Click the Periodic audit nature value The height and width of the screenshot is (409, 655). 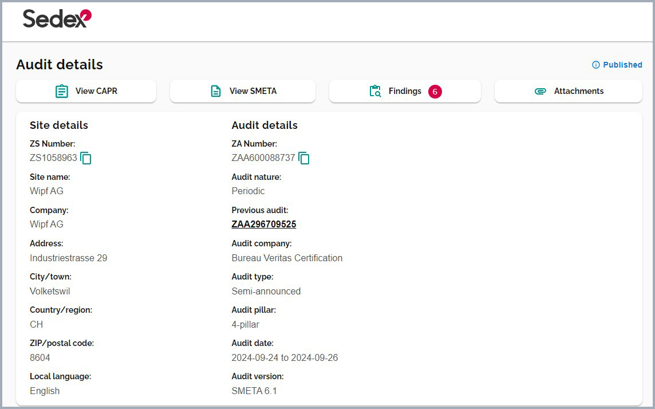[x=248, y=191]
